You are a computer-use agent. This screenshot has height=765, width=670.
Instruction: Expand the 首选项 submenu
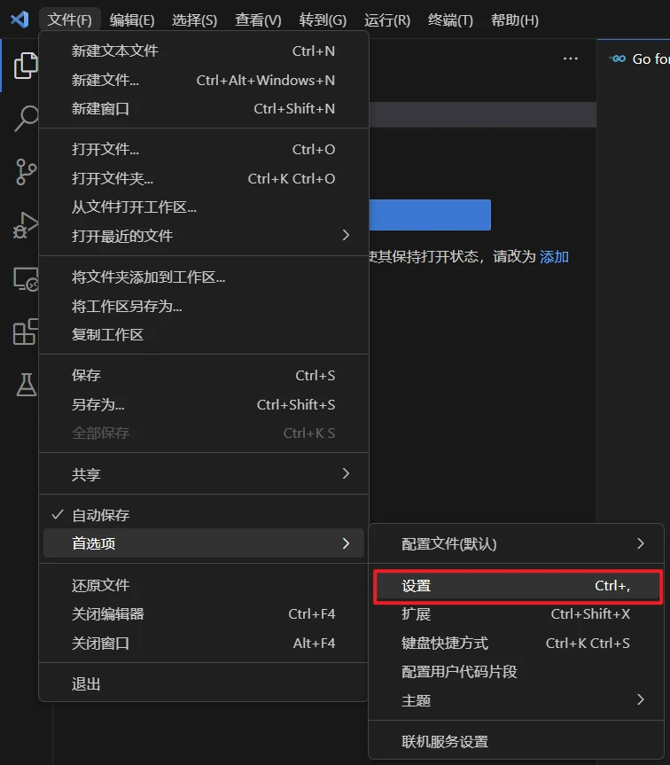tap(204, 543)
